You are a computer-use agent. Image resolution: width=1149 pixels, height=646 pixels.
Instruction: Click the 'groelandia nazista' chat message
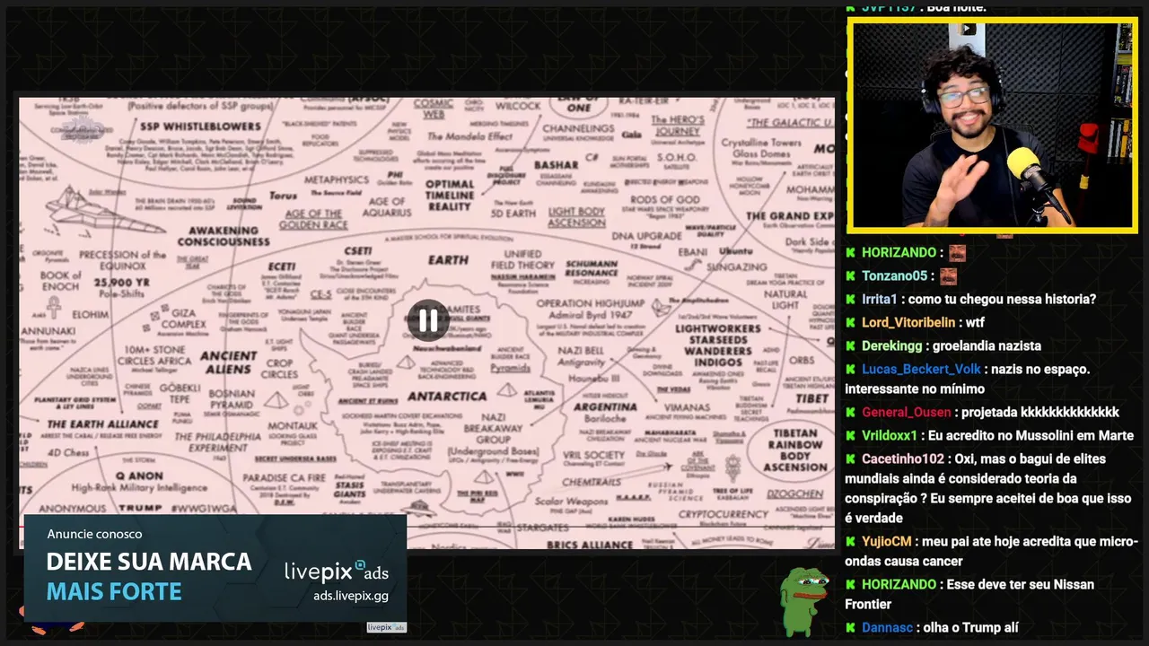[987, 345]
